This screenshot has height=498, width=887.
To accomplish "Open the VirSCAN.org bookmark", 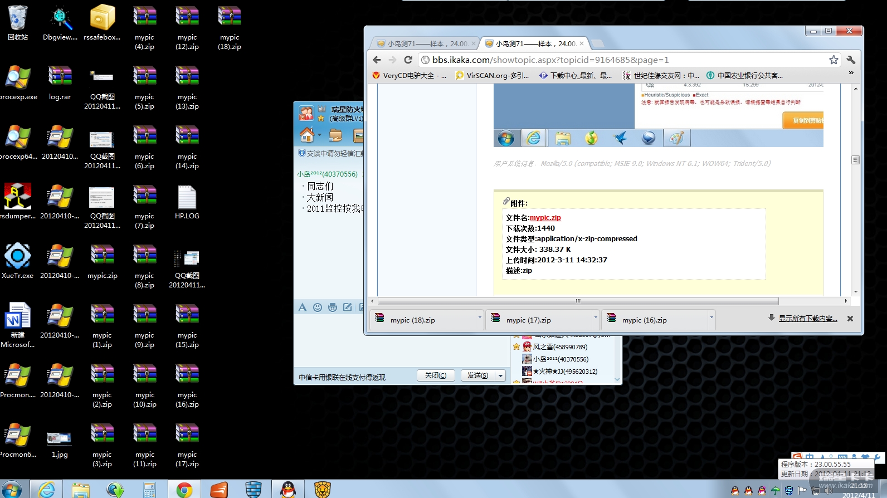I will pyautogui.click(x=493, y=75).
